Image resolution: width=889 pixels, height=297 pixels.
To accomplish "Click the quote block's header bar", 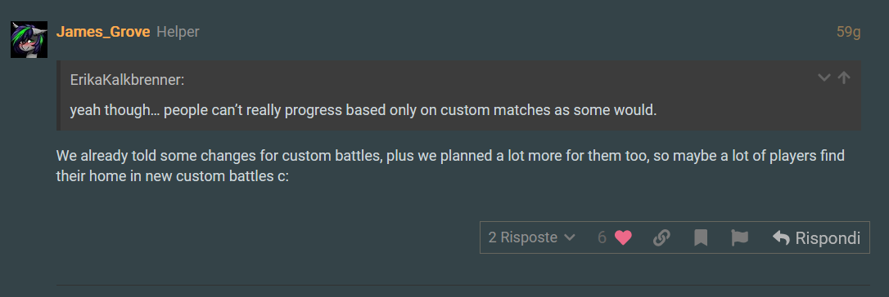I will click(x=458, y=79).
